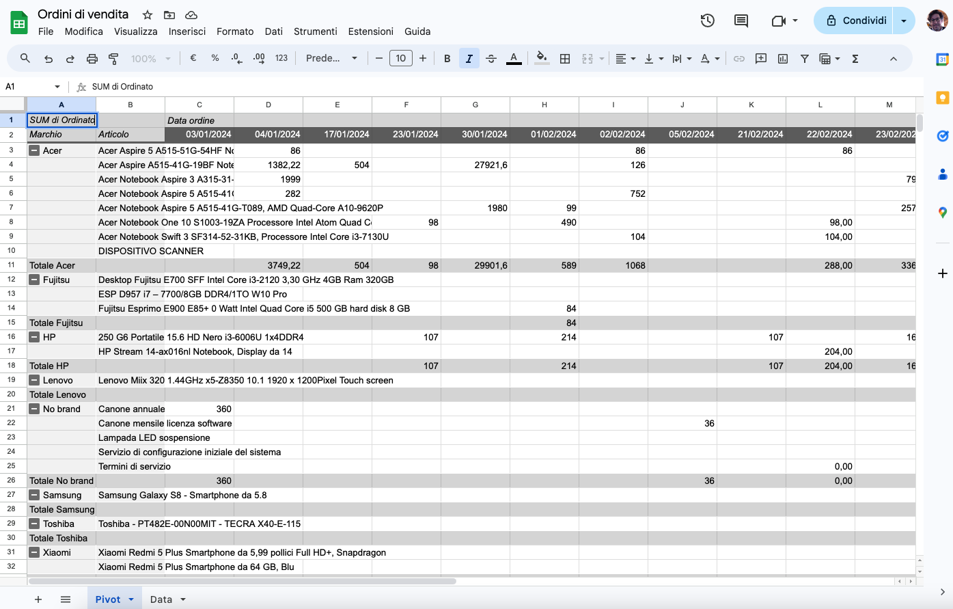Open the Inserisci menu
953x609 pixels.
(x=187, y=31)
